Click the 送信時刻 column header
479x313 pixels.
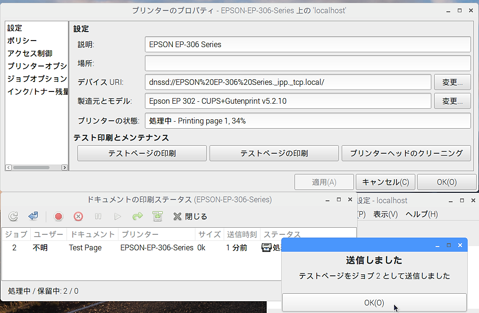tap(242, 234)
